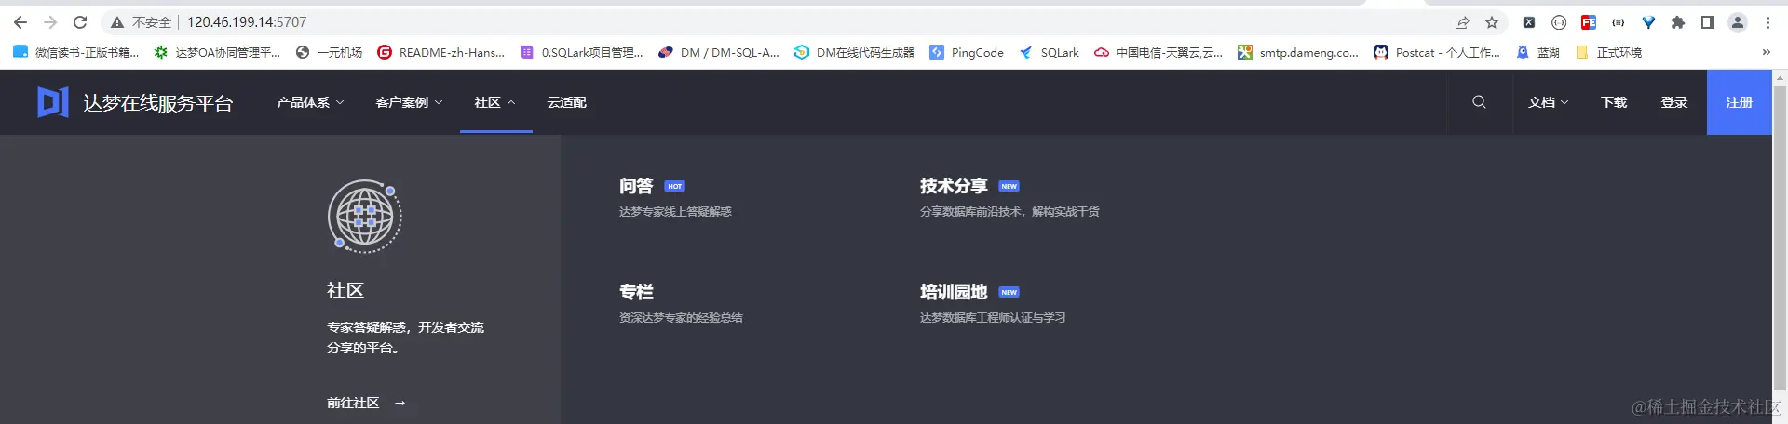Open the PingCode bookmark
Image resolution: width=1788 pixels, height=424 pixels.
(x=967, y=52)
